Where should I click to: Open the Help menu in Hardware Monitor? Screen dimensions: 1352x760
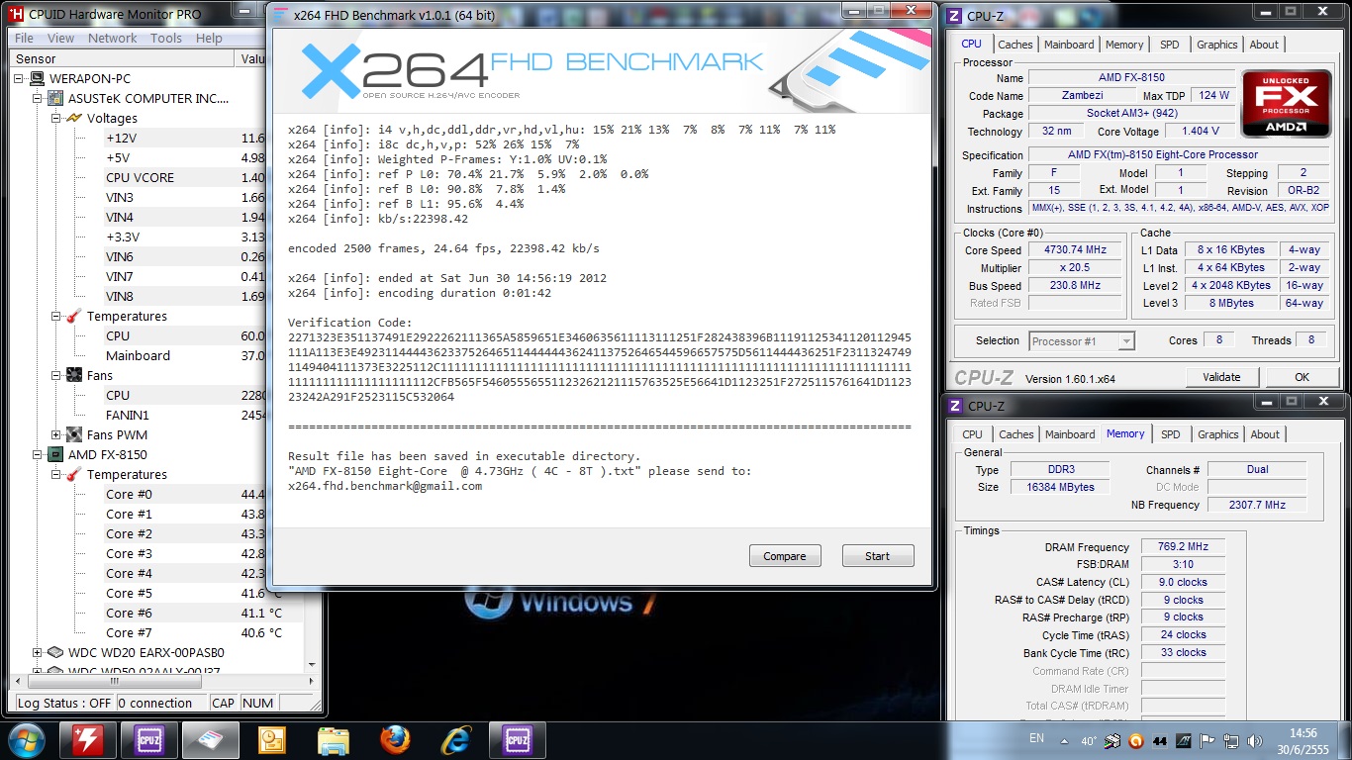[x=209, y=39]
